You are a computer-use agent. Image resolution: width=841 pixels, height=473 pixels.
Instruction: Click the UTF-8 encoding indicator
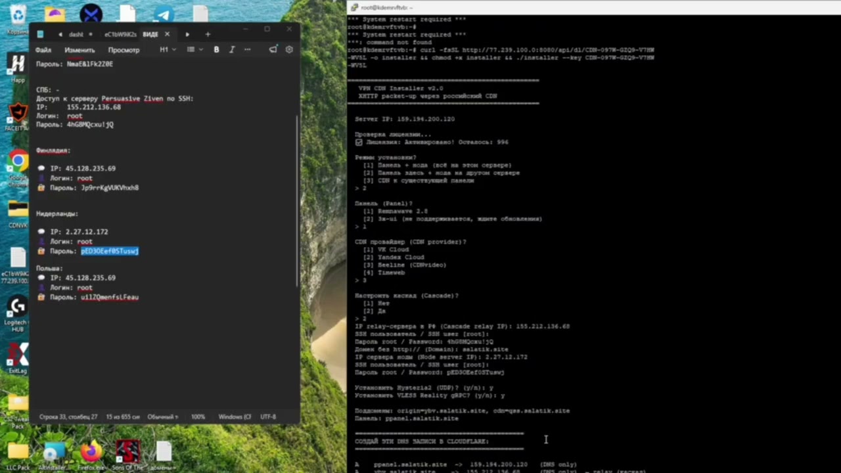268,417
